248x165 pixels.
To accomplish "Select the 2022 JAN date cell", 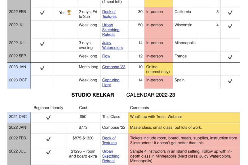I will 19,128.
